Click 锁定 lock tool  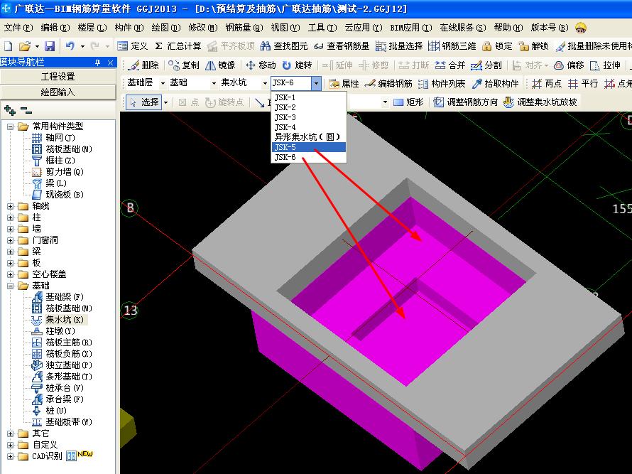click(497, 46)
